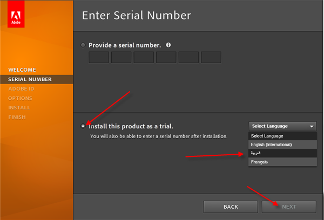Image resolution: width=324 pixels, height=220 pixels.
Task: Click first serial number input box
Action: [99, 57]
